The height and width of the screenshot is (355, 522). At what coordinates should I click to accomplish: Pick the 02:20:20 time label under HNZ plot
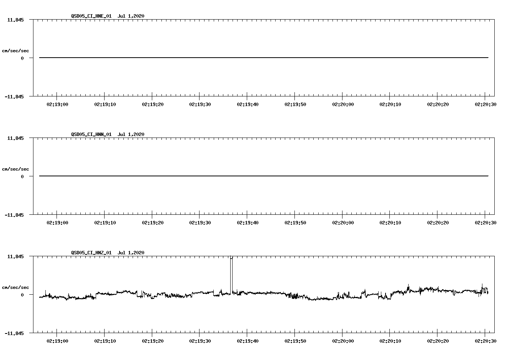pyautogui.click(x=438, y=341)
